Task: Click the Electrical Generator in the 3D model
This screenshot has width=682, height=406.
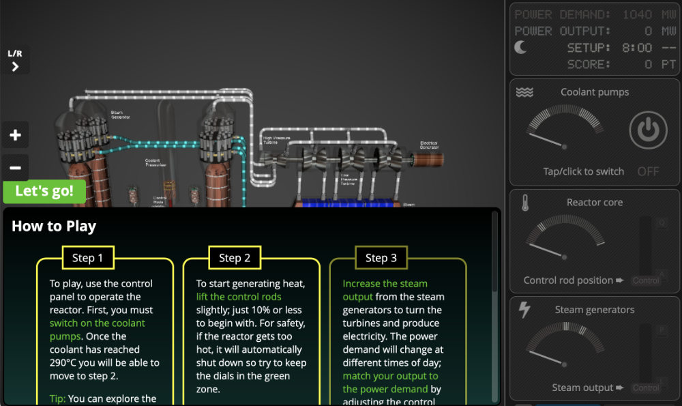Action: pos(429,159)
